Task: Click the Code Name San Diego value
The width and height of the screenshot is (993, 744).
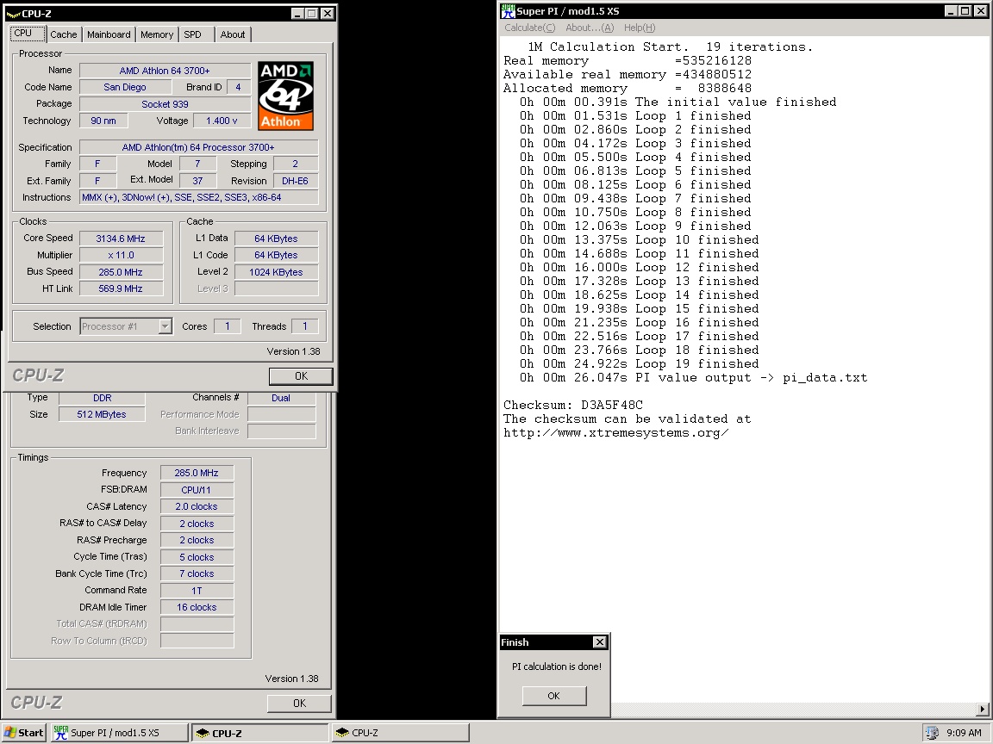Action: coord(125,87)
